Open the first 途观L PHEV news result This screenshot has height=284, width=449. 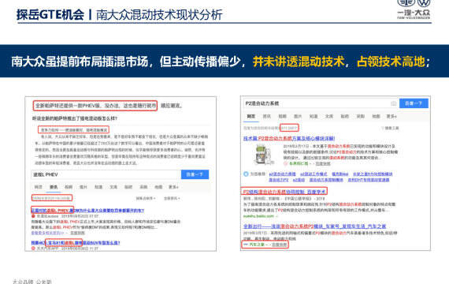pyautogui.click(x=87, y=211)
